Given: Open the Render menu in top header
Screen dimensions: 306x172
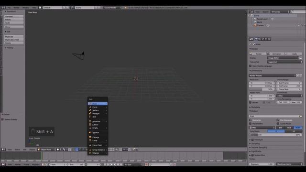Looking at the screenshot, I should pyautogui.click(x=16, y=8).
